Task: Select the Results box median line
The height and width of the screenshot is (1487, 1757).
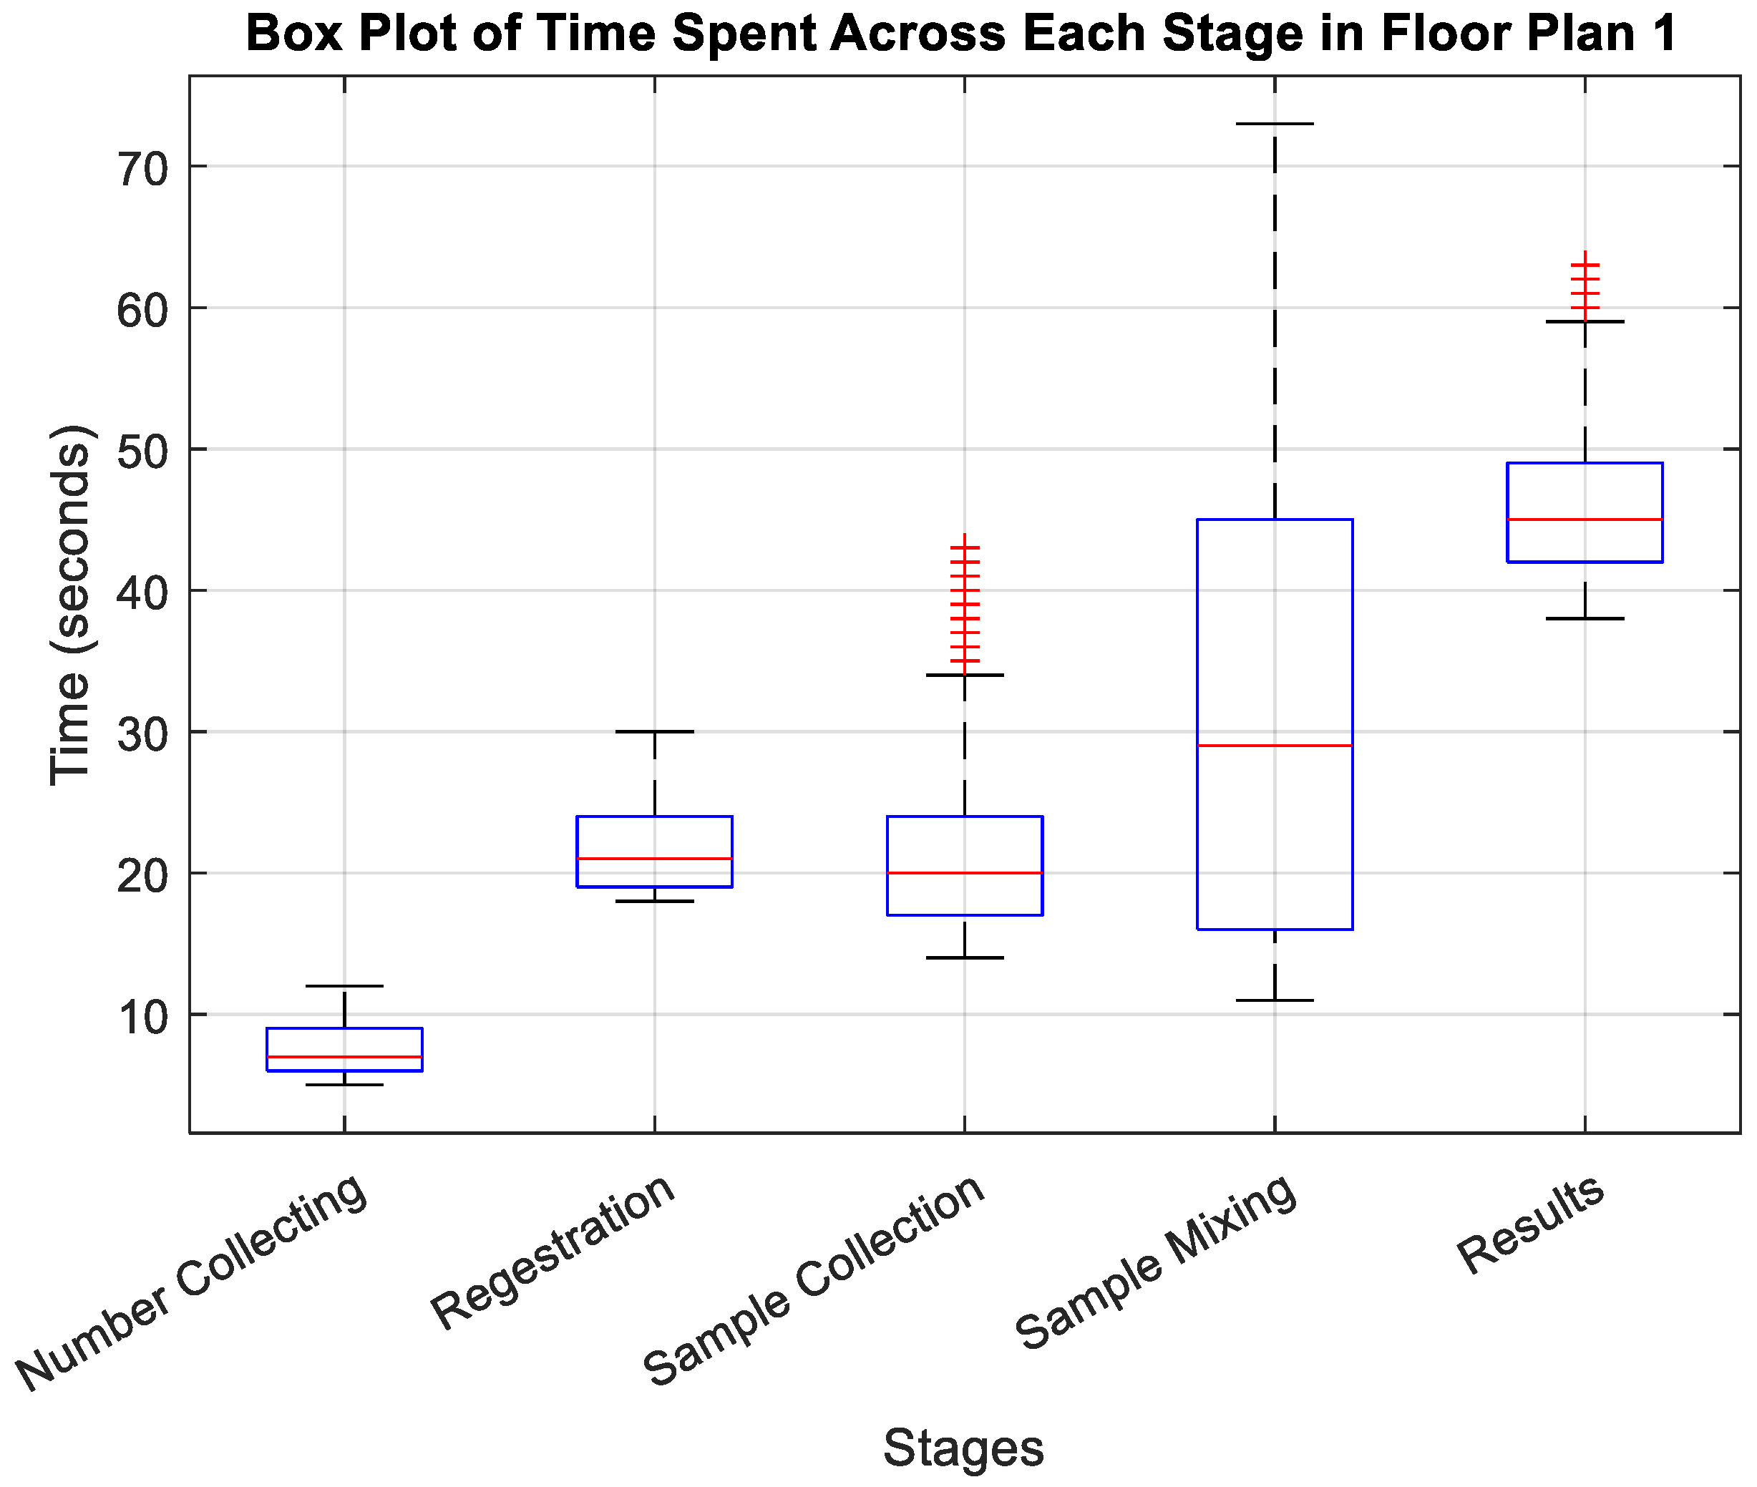Action: (x=1585, y=520)
